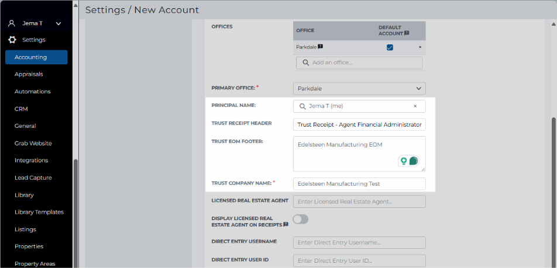The width and height of the screenshot is (557, 268).
Task: Open Property Areas in sidebar
Action: pos(35,264)
